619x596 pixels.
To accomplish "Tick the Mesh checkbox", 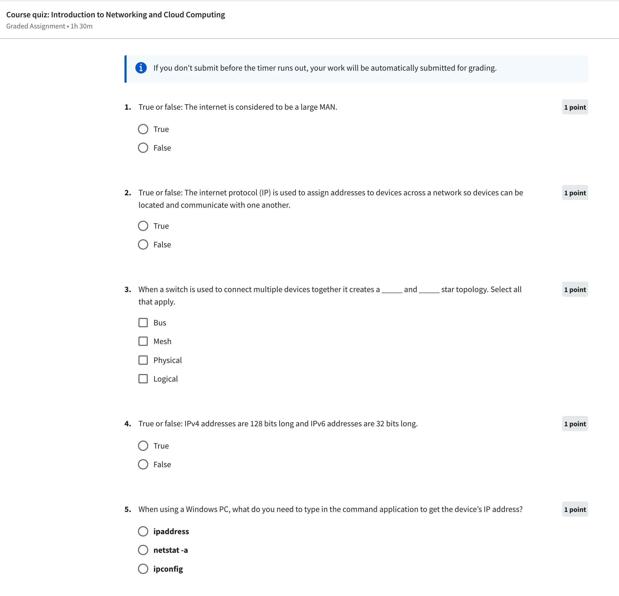I will [143, 341].
